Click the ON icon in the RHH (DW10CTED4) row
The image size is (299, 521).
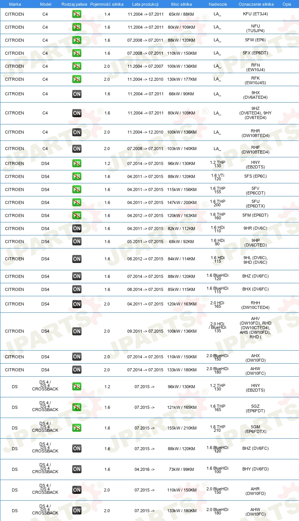pyautogui.click(x=77, y=304)
